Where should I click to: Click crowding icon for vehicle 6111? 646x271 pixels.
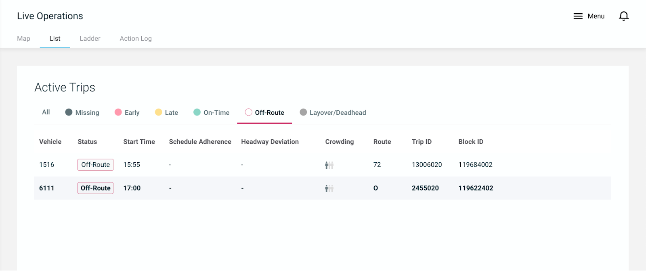point(329,188)
